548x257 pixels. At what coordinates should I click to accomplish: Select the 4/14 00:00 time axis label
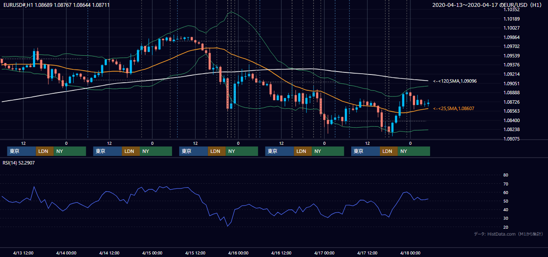(66, 253)
